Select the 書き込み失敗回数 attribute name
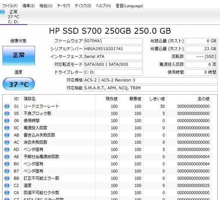 pos(40,135)
